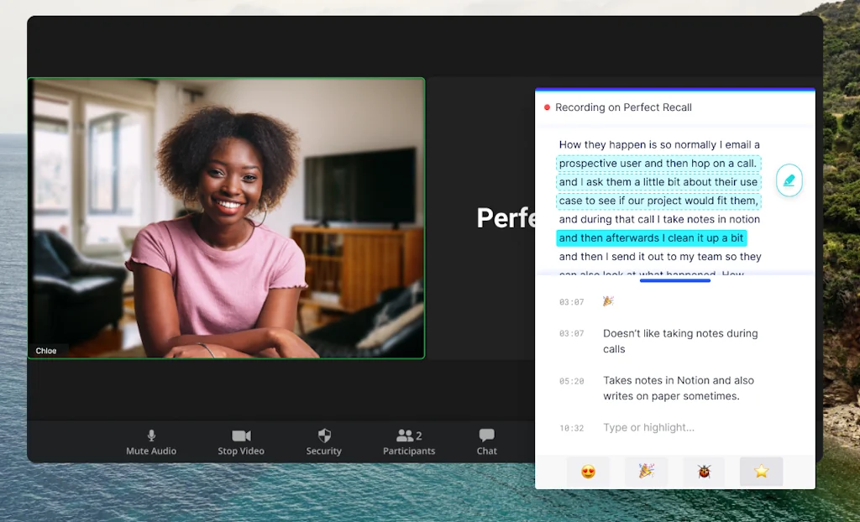Click the highlighter pen button beside transcript
Image resolution: width=860 pixels, height=522 pixels.
click(x=789, y=180)
